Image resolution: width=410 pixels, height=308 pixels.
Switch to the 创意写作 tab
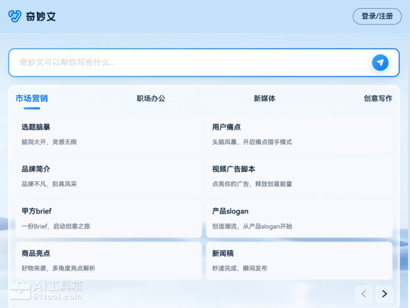click(x=378, y=99)
